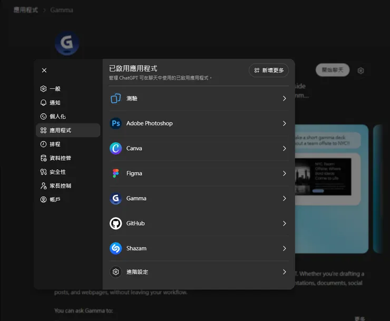Viewport: 390px width, 321px height.
Task: Click the Adobe Photoshop Ps icon
Action: [x=115, y=123]
